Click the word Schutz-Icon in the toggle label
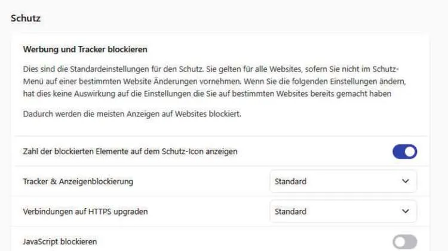448x251 pixels. pyautogui.click(x=184, y=151)
